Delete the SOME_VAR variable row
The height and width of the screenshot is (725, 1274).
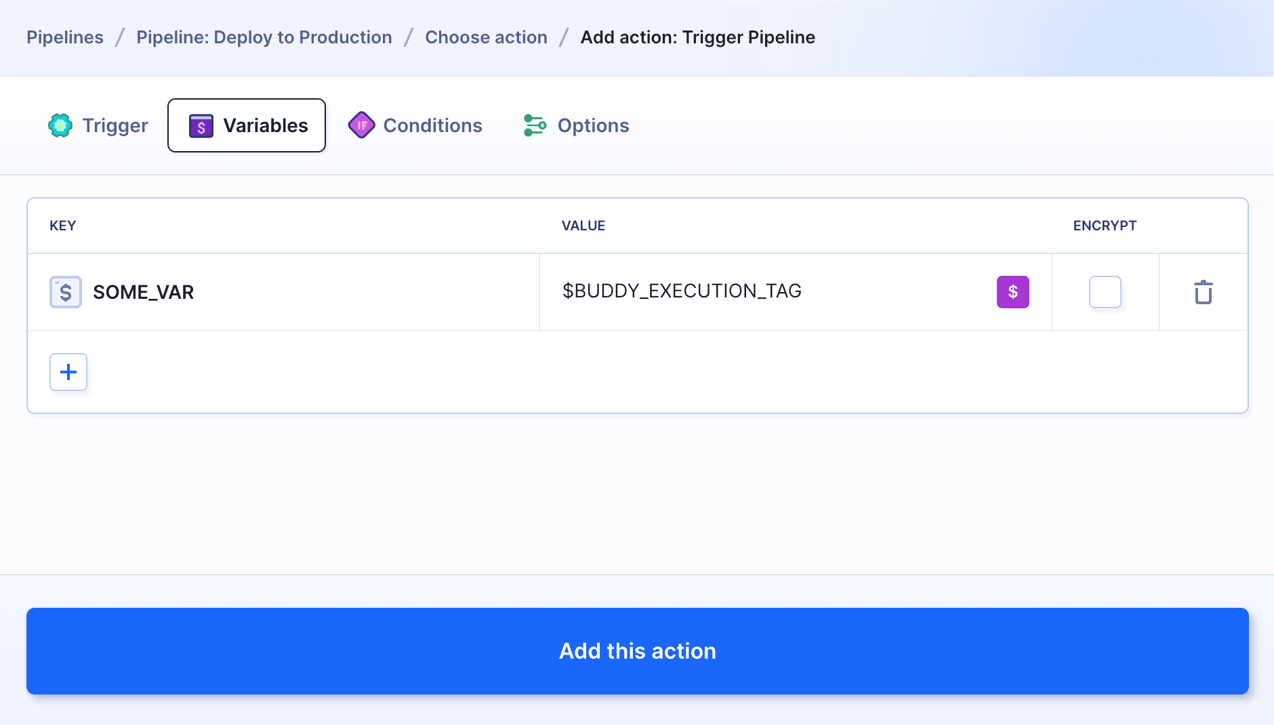point(1202,291)
